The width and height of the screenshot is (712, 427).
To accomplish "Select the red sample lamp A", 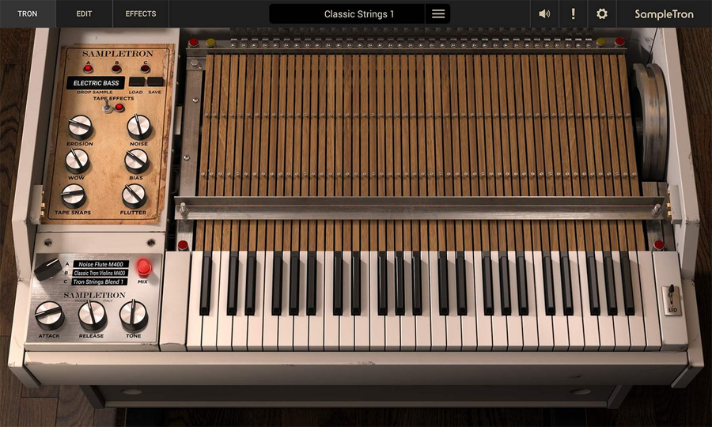I will click(88, 69).
